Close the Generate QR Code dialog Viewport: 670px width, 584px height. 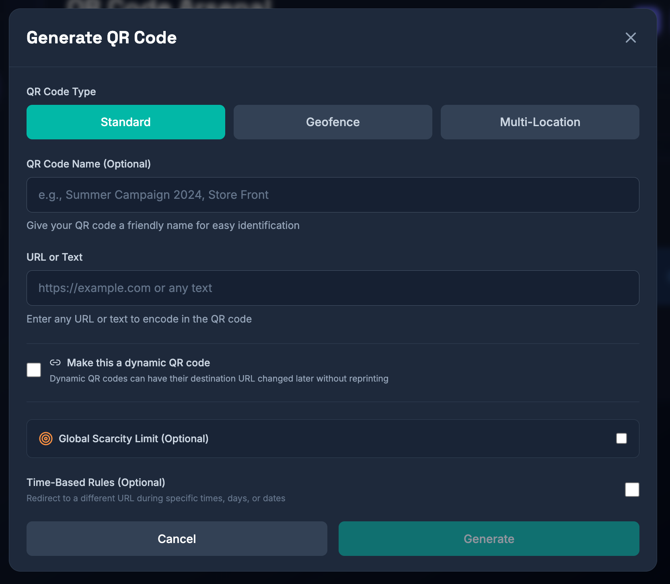click(x=631, y=38)
